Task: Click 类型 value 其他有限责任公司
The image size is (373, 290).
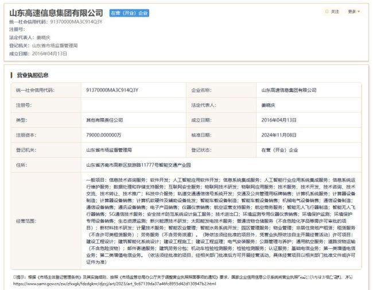Action: [x=104, y=120]
